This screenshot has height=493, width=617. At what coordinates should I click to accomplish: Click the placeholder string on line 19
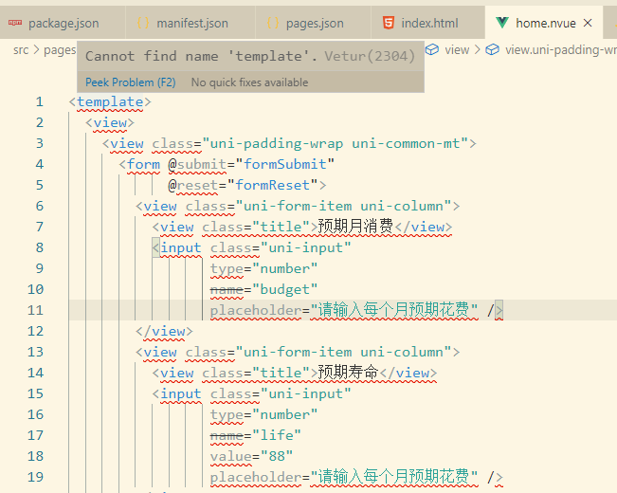tap(394, 477)
